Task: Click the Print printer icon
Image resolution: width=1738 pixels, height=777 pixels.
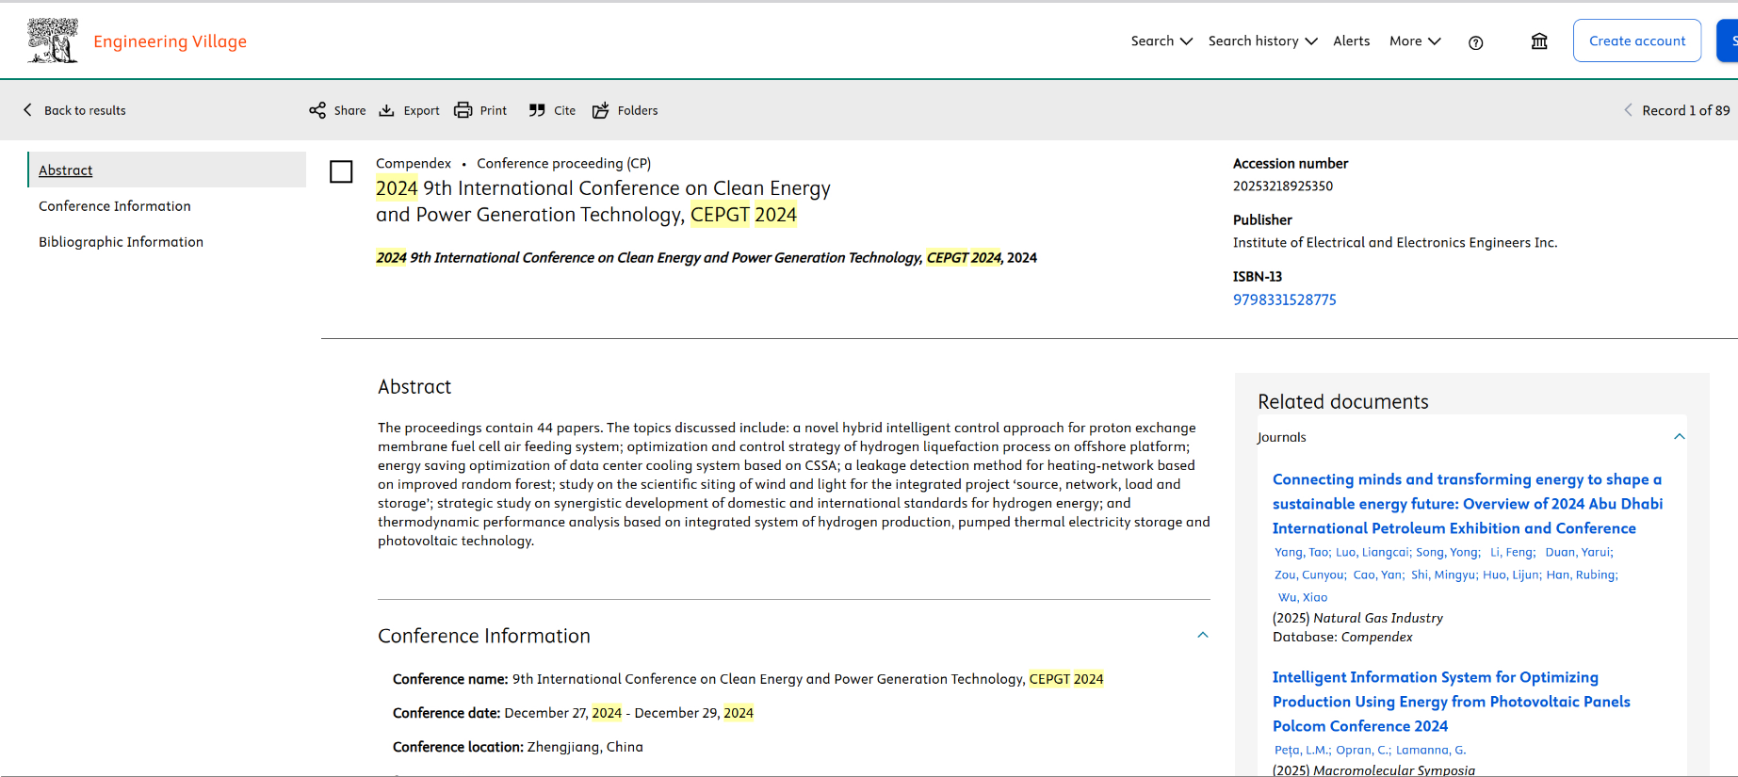Action: coord(463,110)
